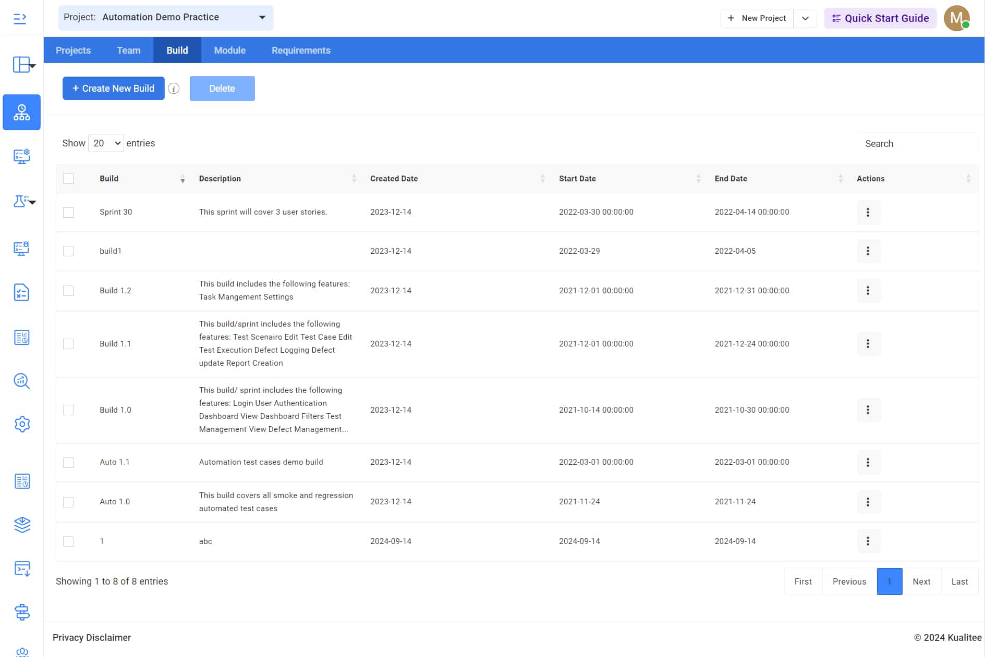Tick the checkbox for Build 1.2 row
This screenshot has width=985, height=657.
pyautogui.click(x=68, y=291)
